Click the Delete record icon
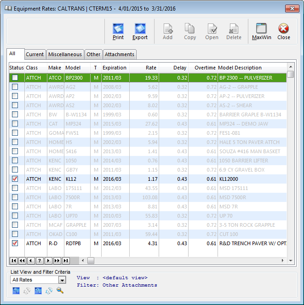 (234, 29)
